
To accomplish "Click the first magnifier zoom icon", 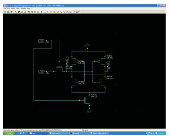I will (61, 12).
